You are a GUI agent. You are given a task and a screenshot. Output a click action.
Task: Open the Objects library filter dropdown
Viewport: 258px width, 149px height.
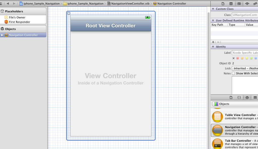[235, 104]
